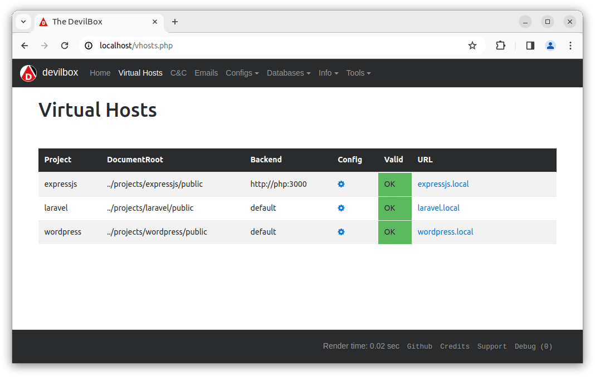
Task: Open the Chrome profile avatar
Action: pyautogui.click(x=550, y=46)
